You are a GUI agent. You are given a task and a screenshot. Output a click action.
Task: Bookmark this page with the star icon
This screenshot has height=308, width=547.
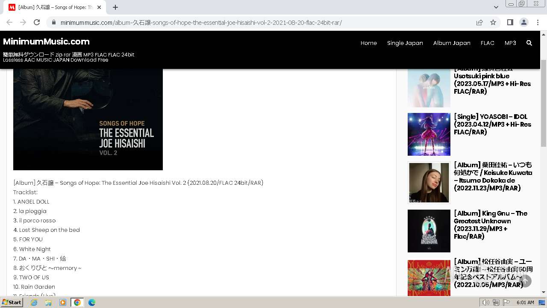click(x=493, y=23)
